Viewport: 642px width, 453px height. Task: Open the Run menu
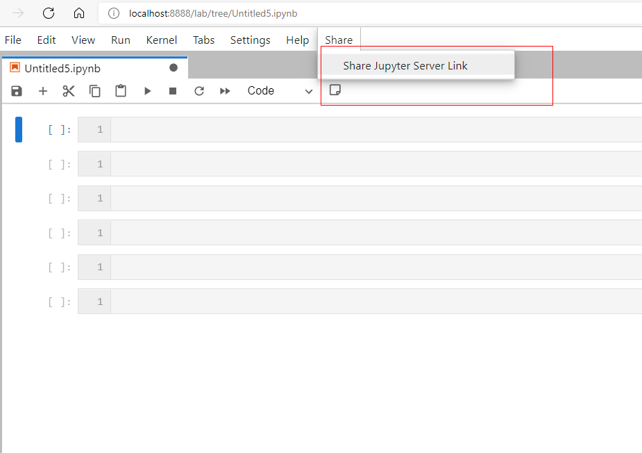(x=120, y=40)
